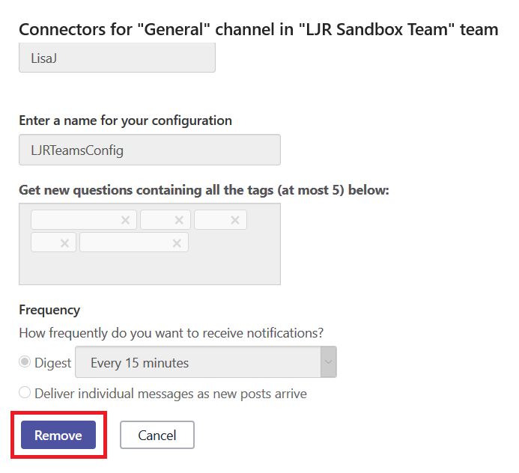Click the Cancel button
Image resolution: width=519 pixels, height=473 pixels.
coord(157,435)
